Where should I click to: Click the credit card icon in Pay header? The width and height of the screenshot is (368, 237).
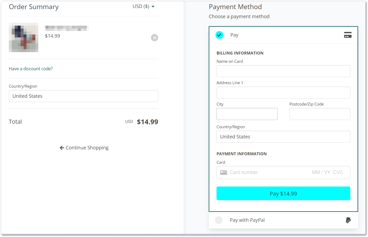[x=348, y=35]
